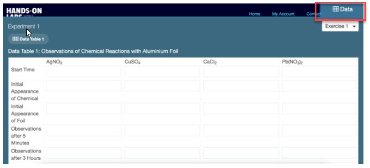Click the Pb(NO3)2 column header
The image size is (370, 168).
tap(292, 62)
